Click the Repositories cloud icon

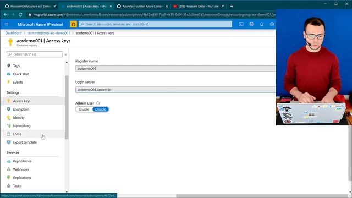tap(9, 161)
